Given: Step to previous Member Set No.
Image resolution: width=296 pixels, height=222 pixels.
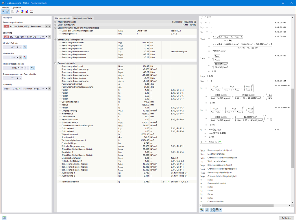Looking at the screenshot, I should click(x=17, y=47).
